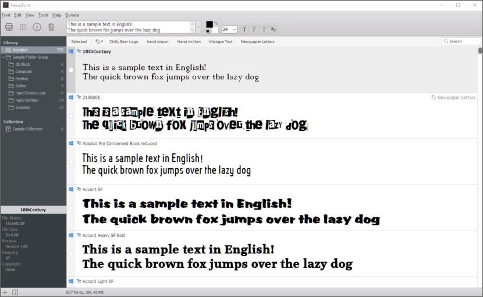
Task: Select the 18thCentury font radio circle
Action: pyautogui.click(x=71, y=70)
